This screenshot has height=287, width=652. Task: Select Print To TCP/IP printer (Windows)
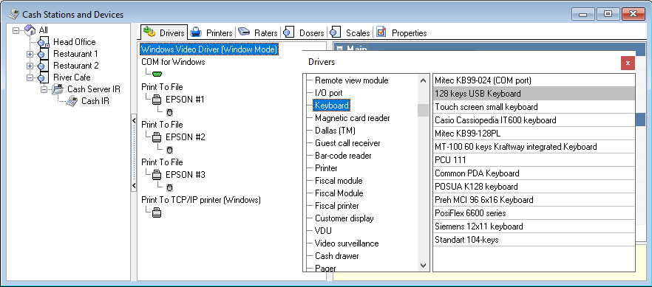click(201, 200)
